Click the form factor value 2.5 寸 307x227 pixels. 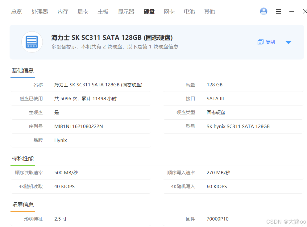point(60,219)
